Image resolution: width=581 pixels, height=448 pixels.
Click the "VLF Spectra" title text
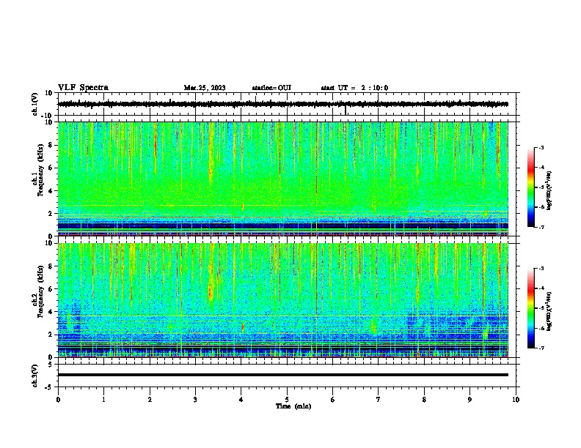click(83, 88)
